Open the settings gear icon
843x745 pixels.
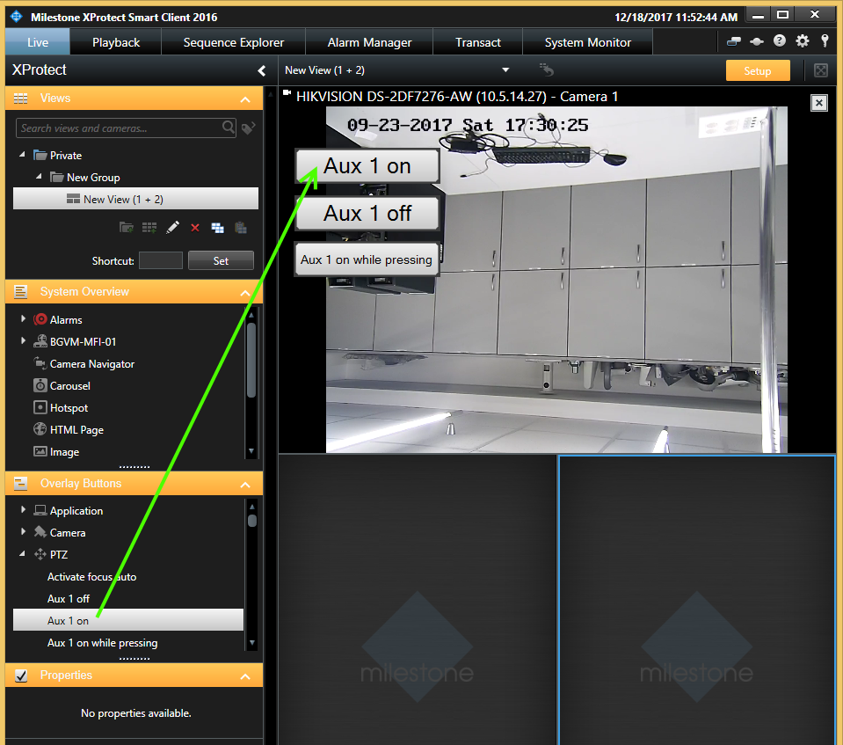[803, 40]
